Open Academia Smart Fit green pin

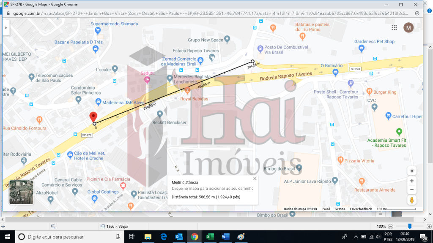click(399, 132)
